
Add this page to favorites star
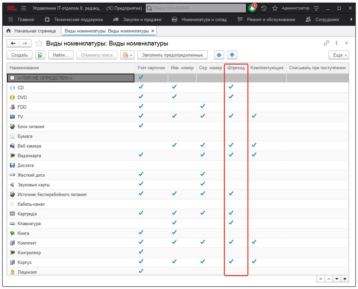click(39, 43)
